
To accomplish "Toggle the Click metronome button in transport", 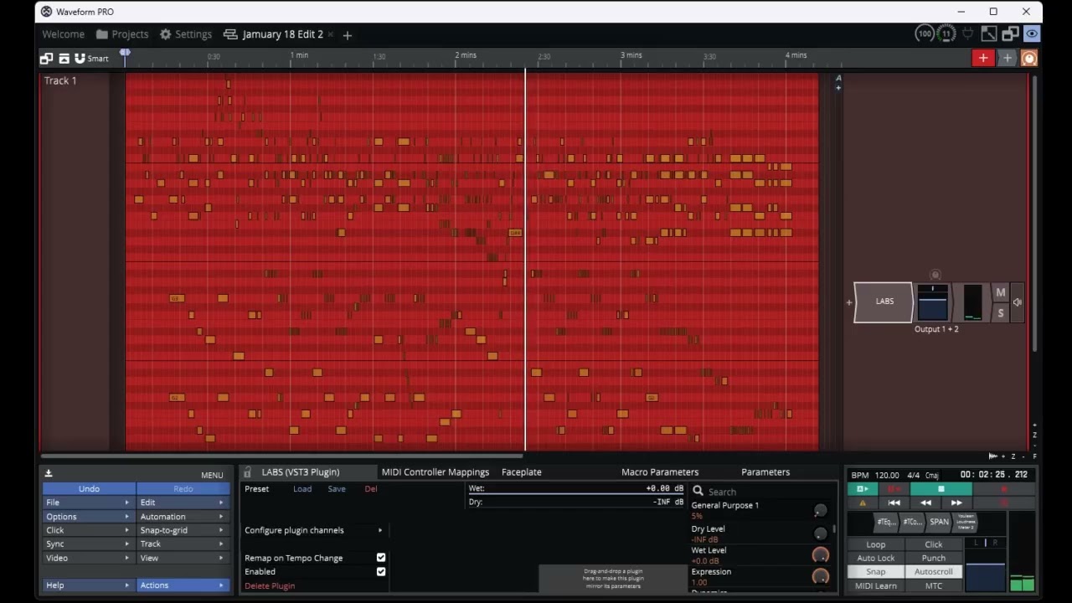I will point(933,544).
